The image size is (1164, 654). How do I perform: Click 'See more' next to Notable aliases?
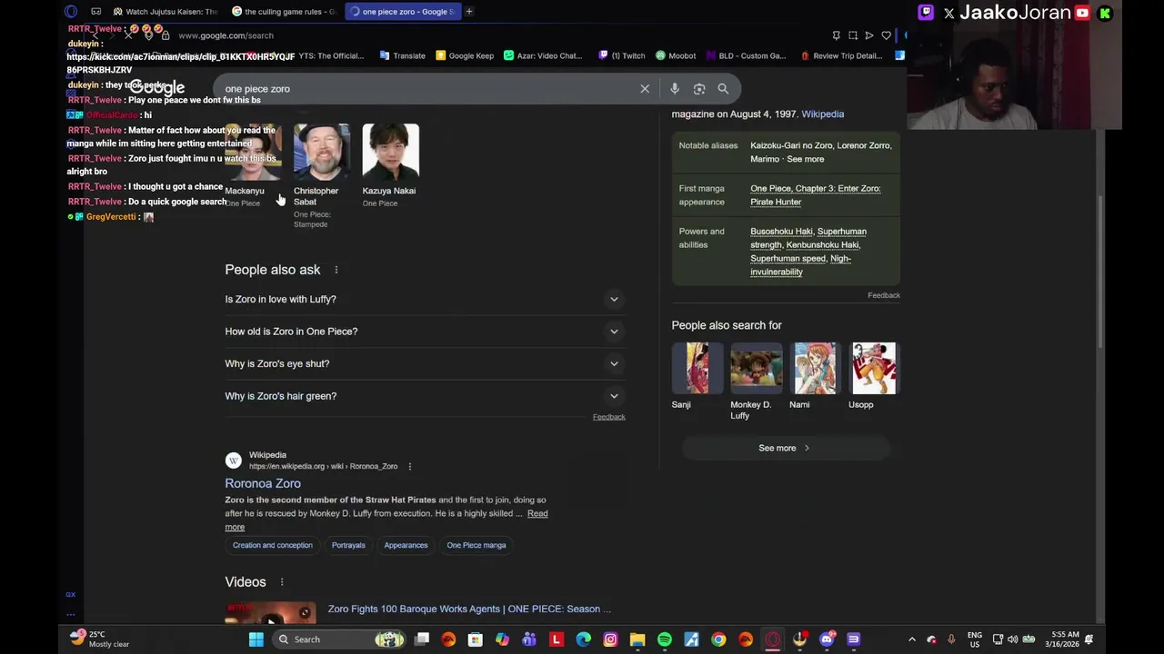coord(806,159)
